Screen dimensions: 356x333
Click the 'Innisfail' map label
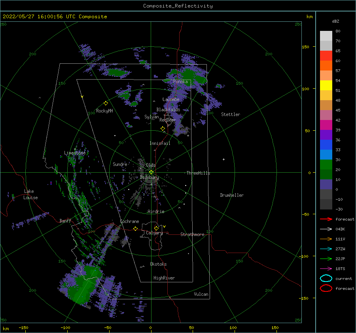click(x=160, y=143)
